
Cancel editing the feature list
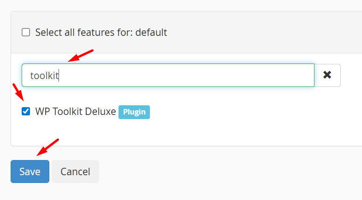point(75,171)
